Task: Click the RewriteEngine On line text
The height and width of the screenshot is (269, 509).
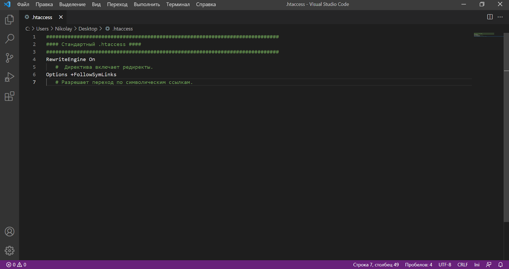Action: (71, 59)
